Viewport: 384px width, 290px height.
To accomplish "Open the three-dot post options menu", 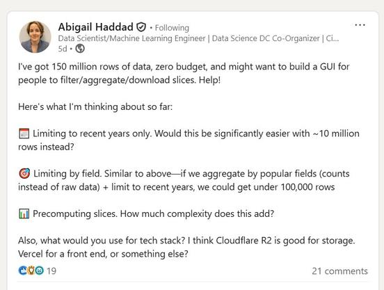I will point(360,25).
